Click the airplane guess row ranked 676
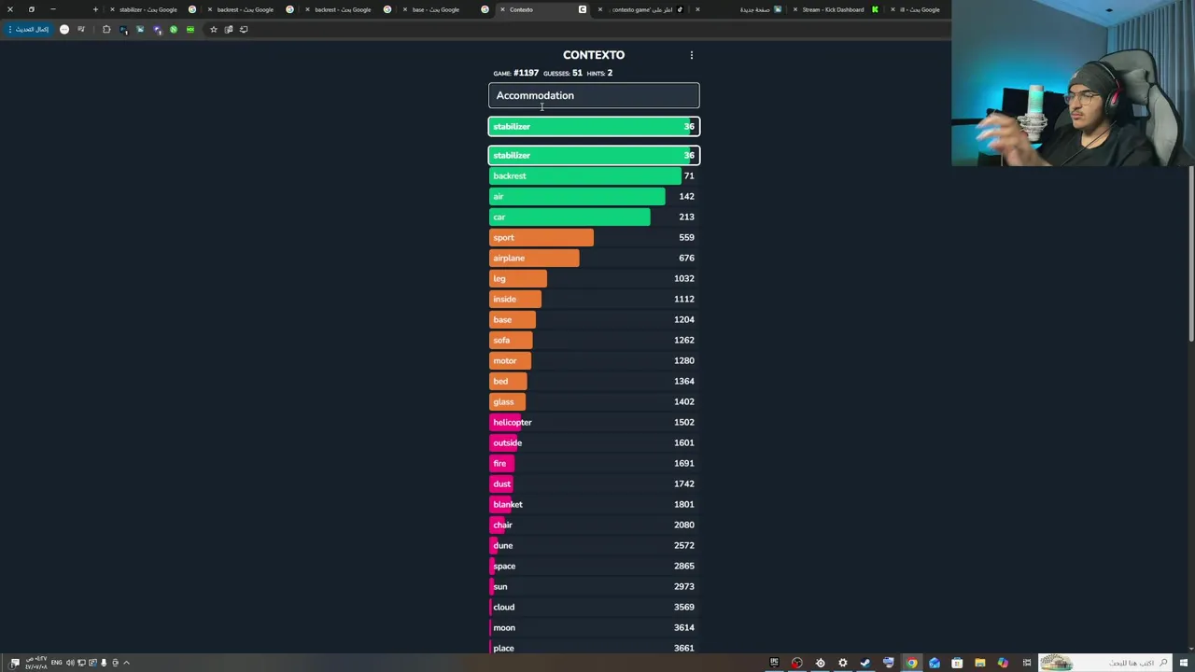This screenshot has height=672, width=1195. (x=594, y=258)
